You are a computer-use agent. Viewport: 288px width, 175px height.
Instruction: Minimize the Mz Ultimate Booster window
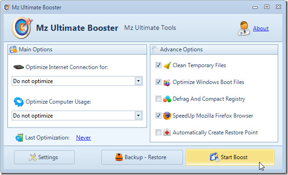click(x=255, y=7)
